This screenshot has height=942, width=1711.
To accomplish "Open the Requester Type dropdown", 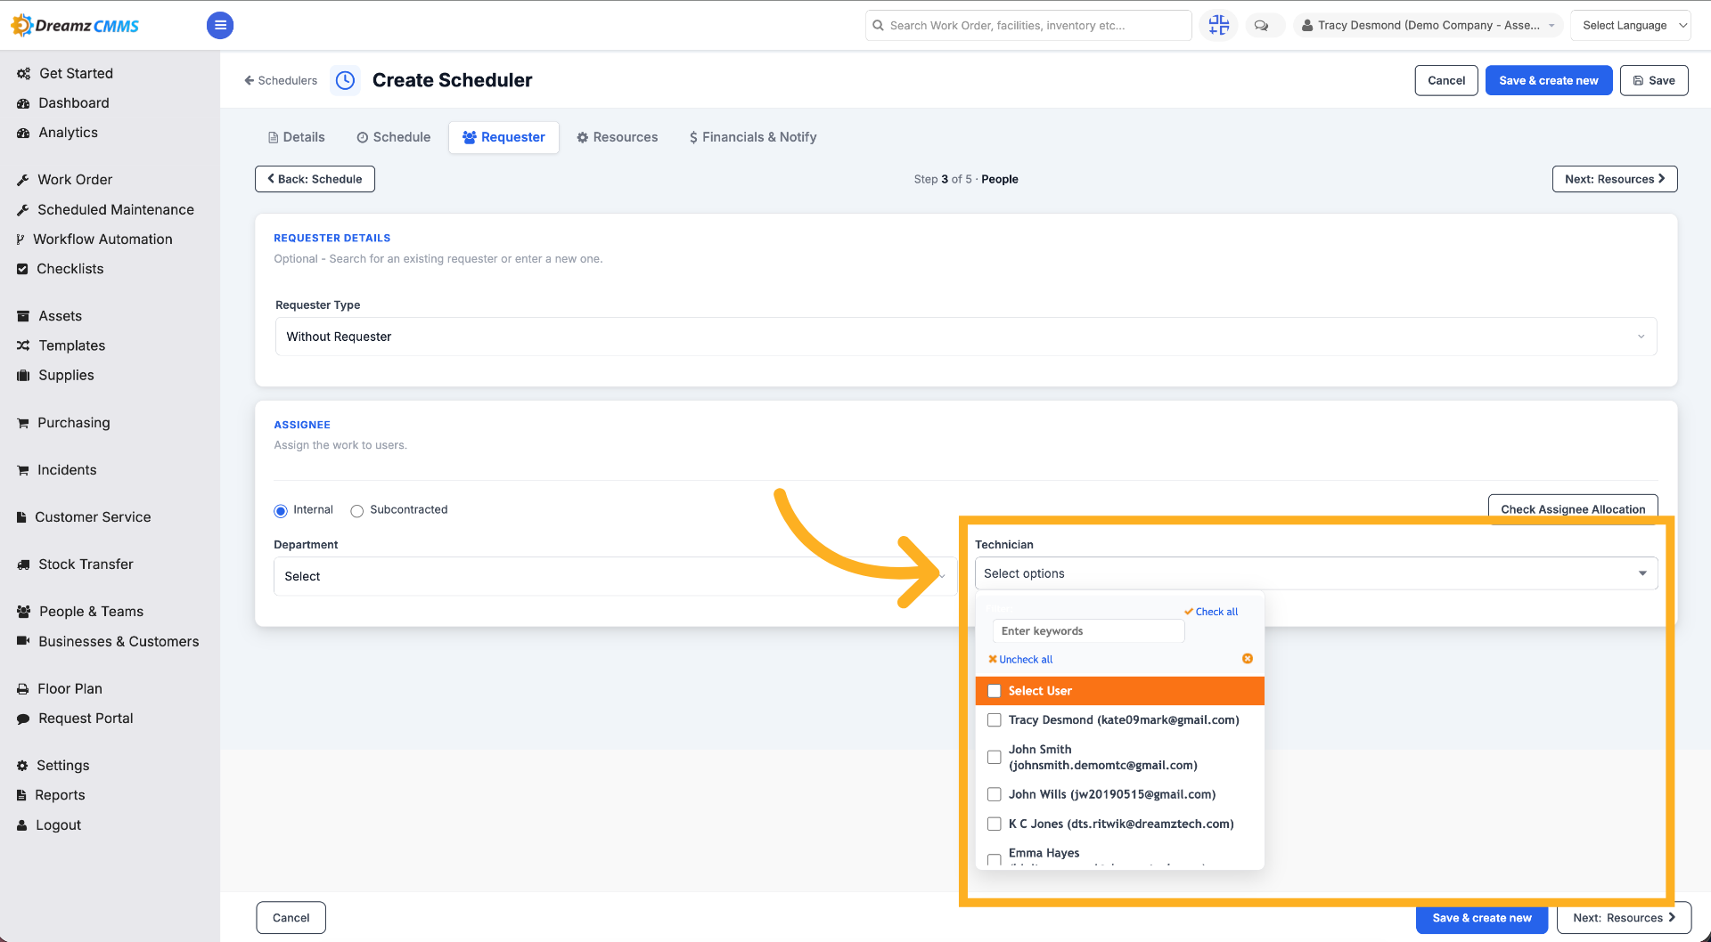I will pos(966,337).
